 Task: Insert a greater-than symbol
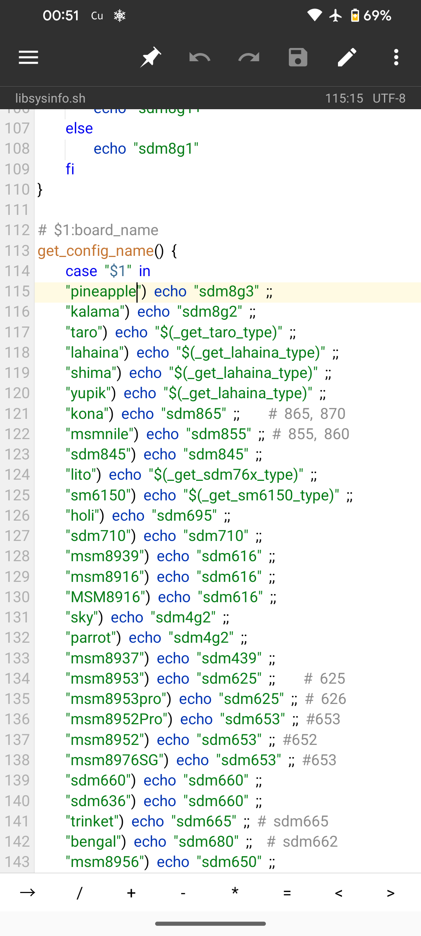pos(391,893)
